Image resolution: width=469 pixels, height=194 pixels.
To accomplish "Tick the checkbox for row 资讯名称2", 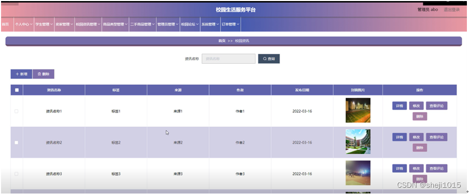I will pyautogui.click(x=16, y=142).
